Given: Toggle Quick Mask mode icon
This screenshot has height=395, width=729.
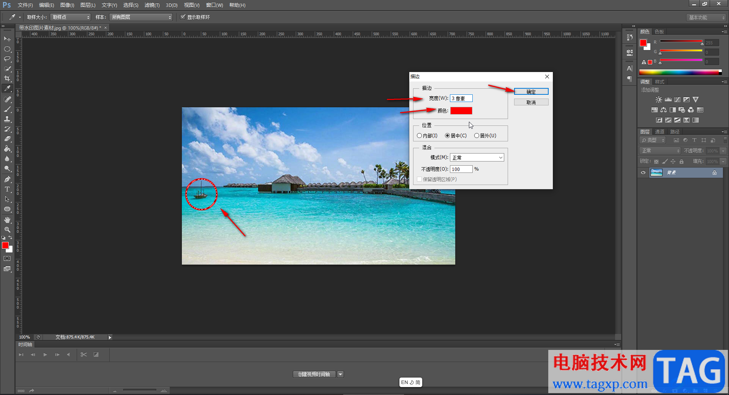Looking at the screenshot, I should [x=7, y=259].
